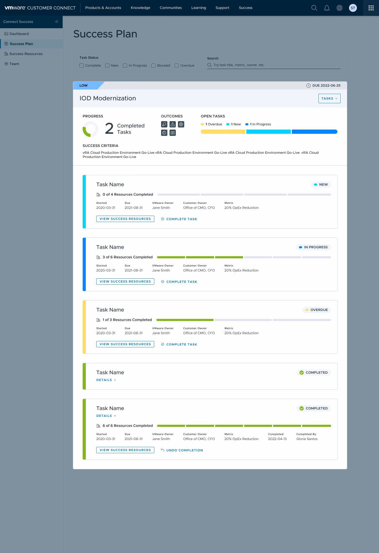Open the Knowledge menu
This screenshot has width=379, height=553.
click(140, 8)
